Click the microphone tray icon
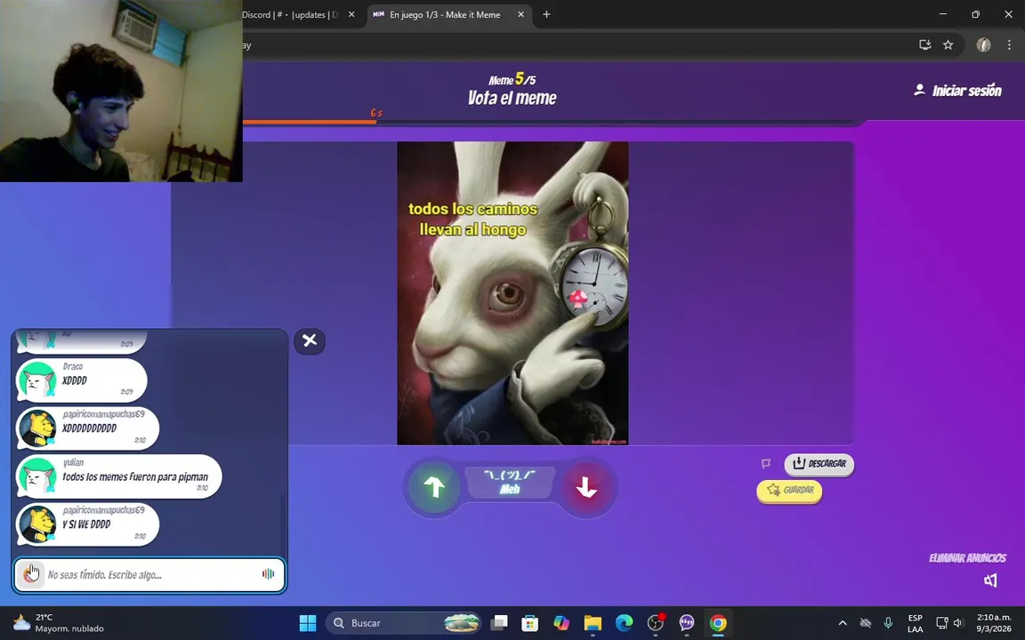 point(888,623)
